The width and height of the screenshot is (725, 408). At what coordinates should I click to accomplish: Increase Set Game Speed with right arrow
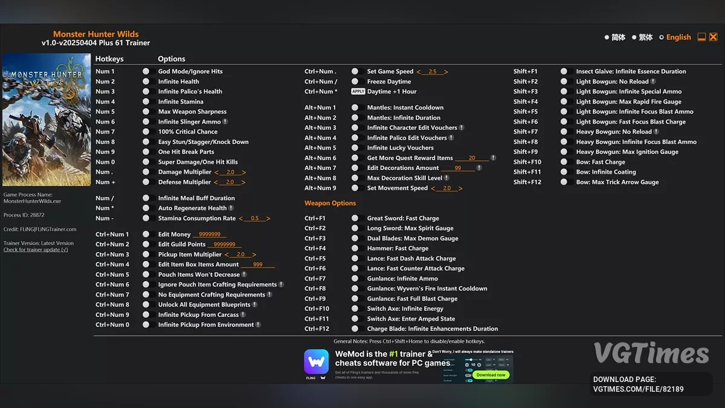(447, 71)
